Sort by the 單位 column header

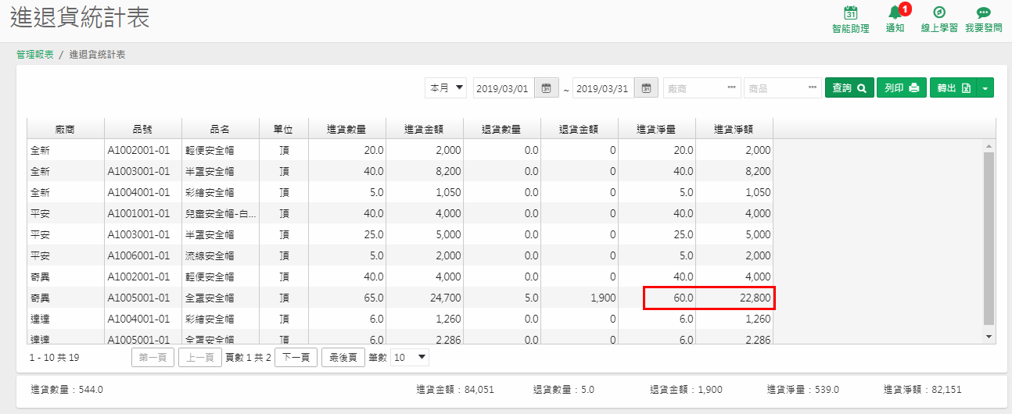pyautogui.click(x=283, y=129)
